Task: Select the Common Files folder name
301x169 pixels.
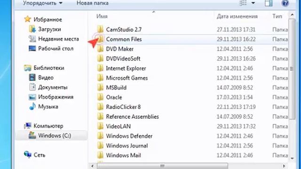Action: tap(124, 39)
